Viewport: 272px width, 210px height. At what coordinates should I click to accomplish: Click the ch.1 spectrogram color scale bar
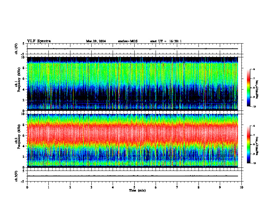[x=248, y=88]
